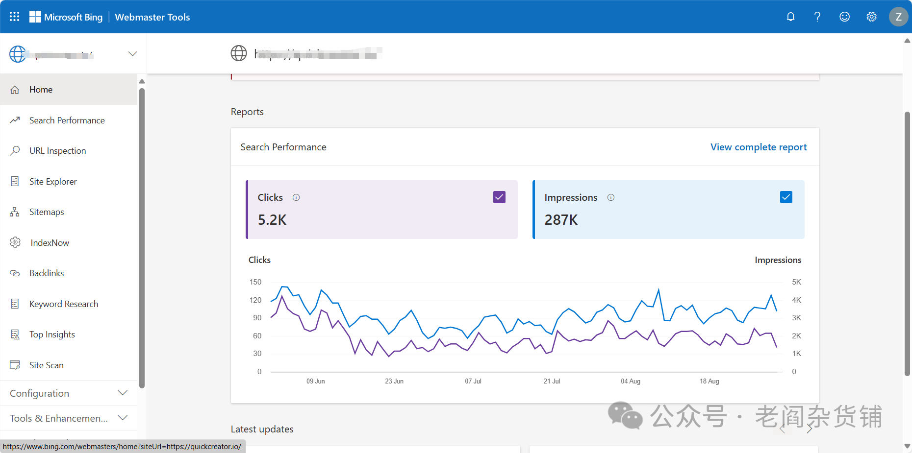Viewport: 912px width, 453px height.
Task: Click the 23 Jun date label on chart
Action: click(394, 381)
